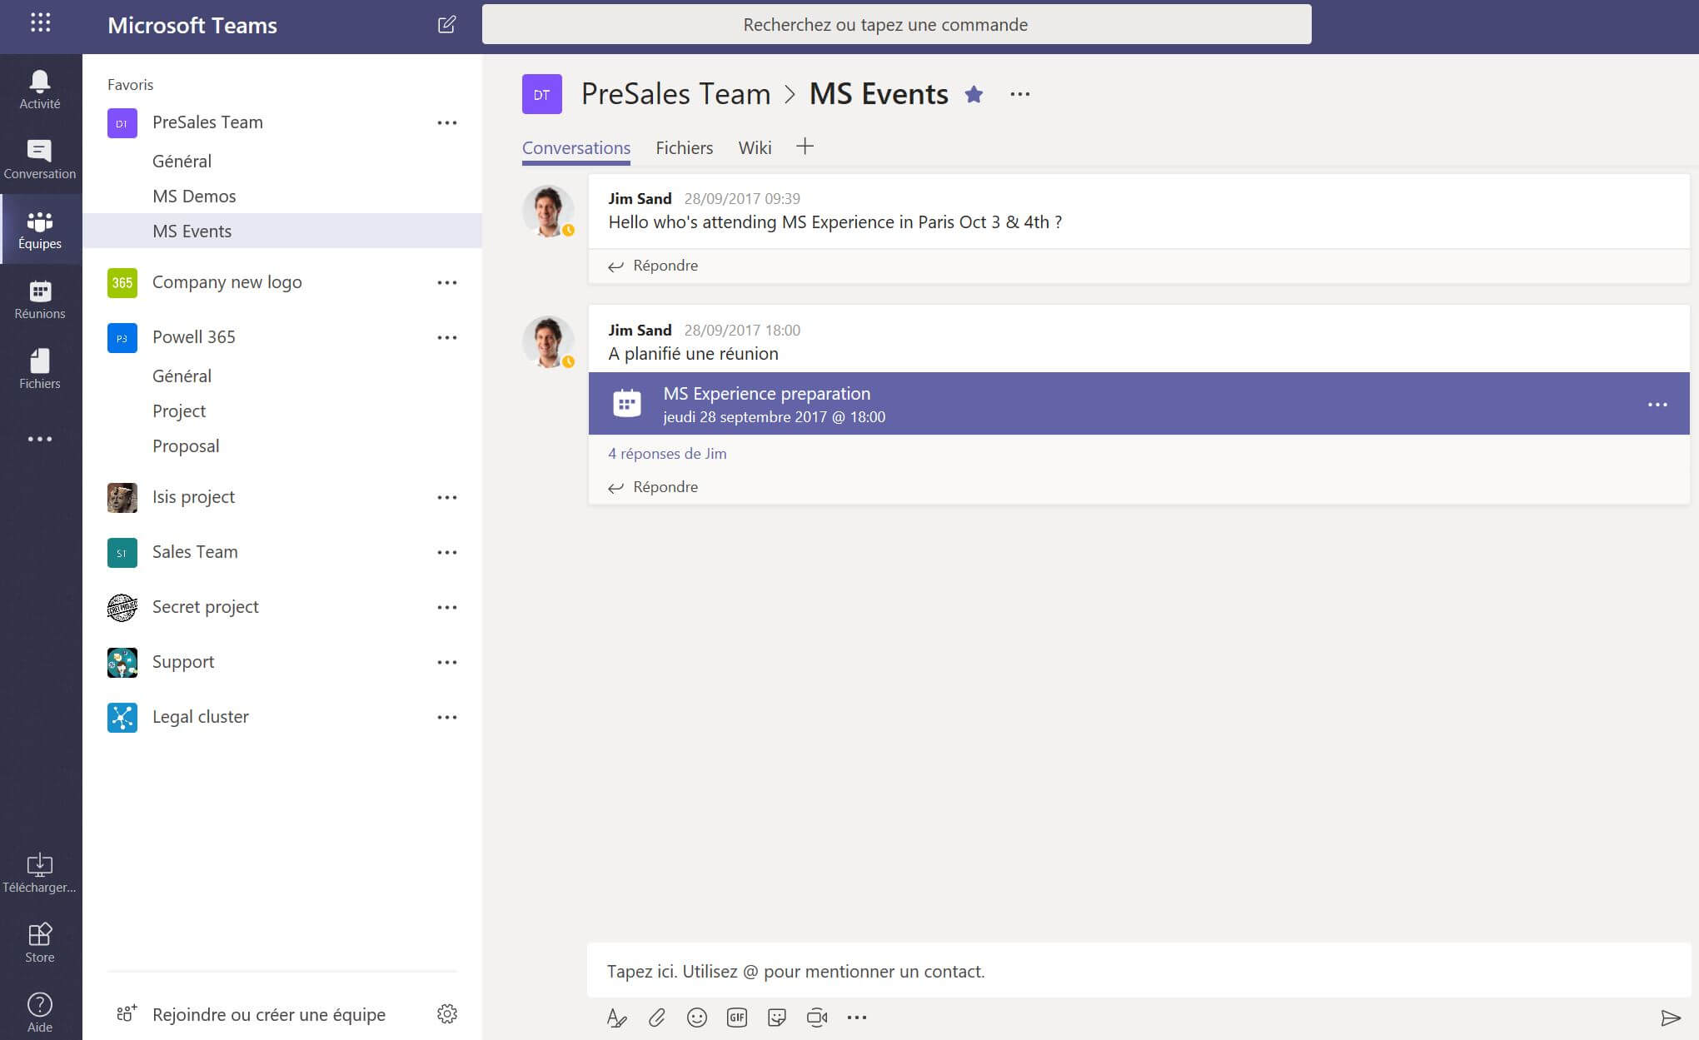1699x1040 pixels.
Task: Expand options for PreSales Team
Action: (446, 122)
